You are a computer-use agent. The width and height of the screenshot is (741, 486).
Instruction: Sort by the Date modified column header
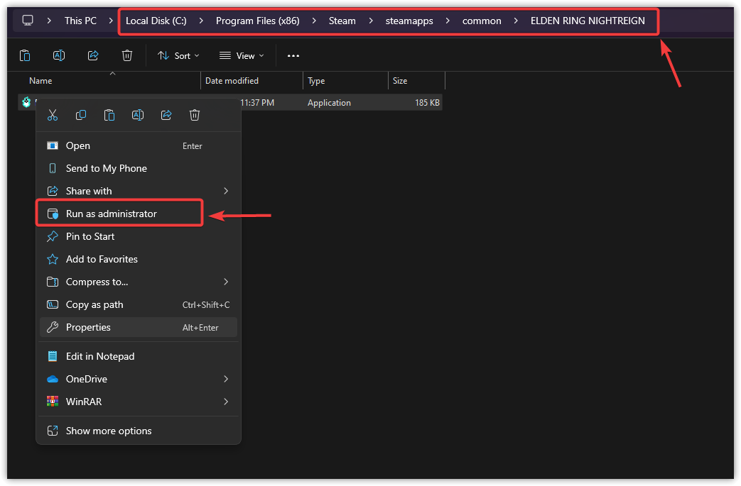(x=232, y=81)
